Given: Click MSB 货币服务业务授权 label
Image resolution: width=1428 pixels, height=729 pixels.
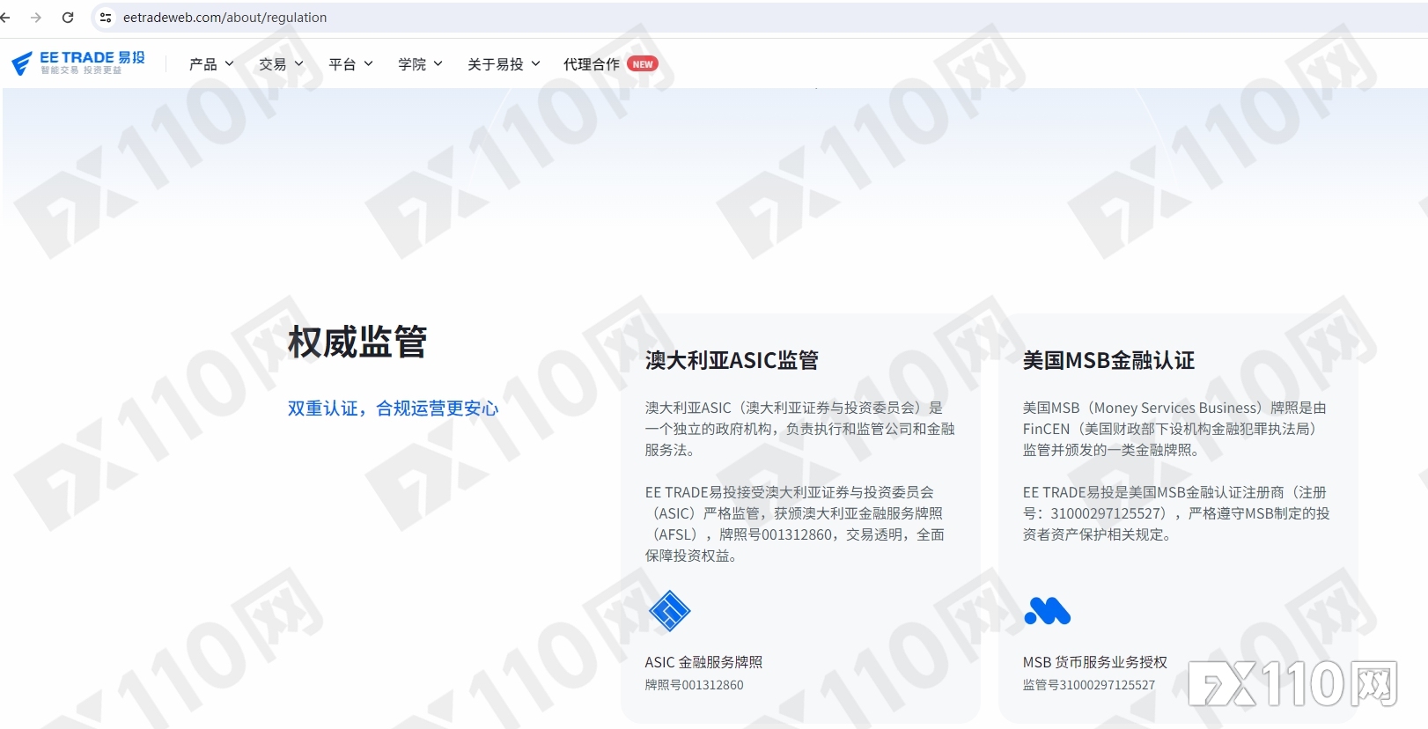Looking at the screenshot, I should pyautogui.click(x=1094, y=662).
